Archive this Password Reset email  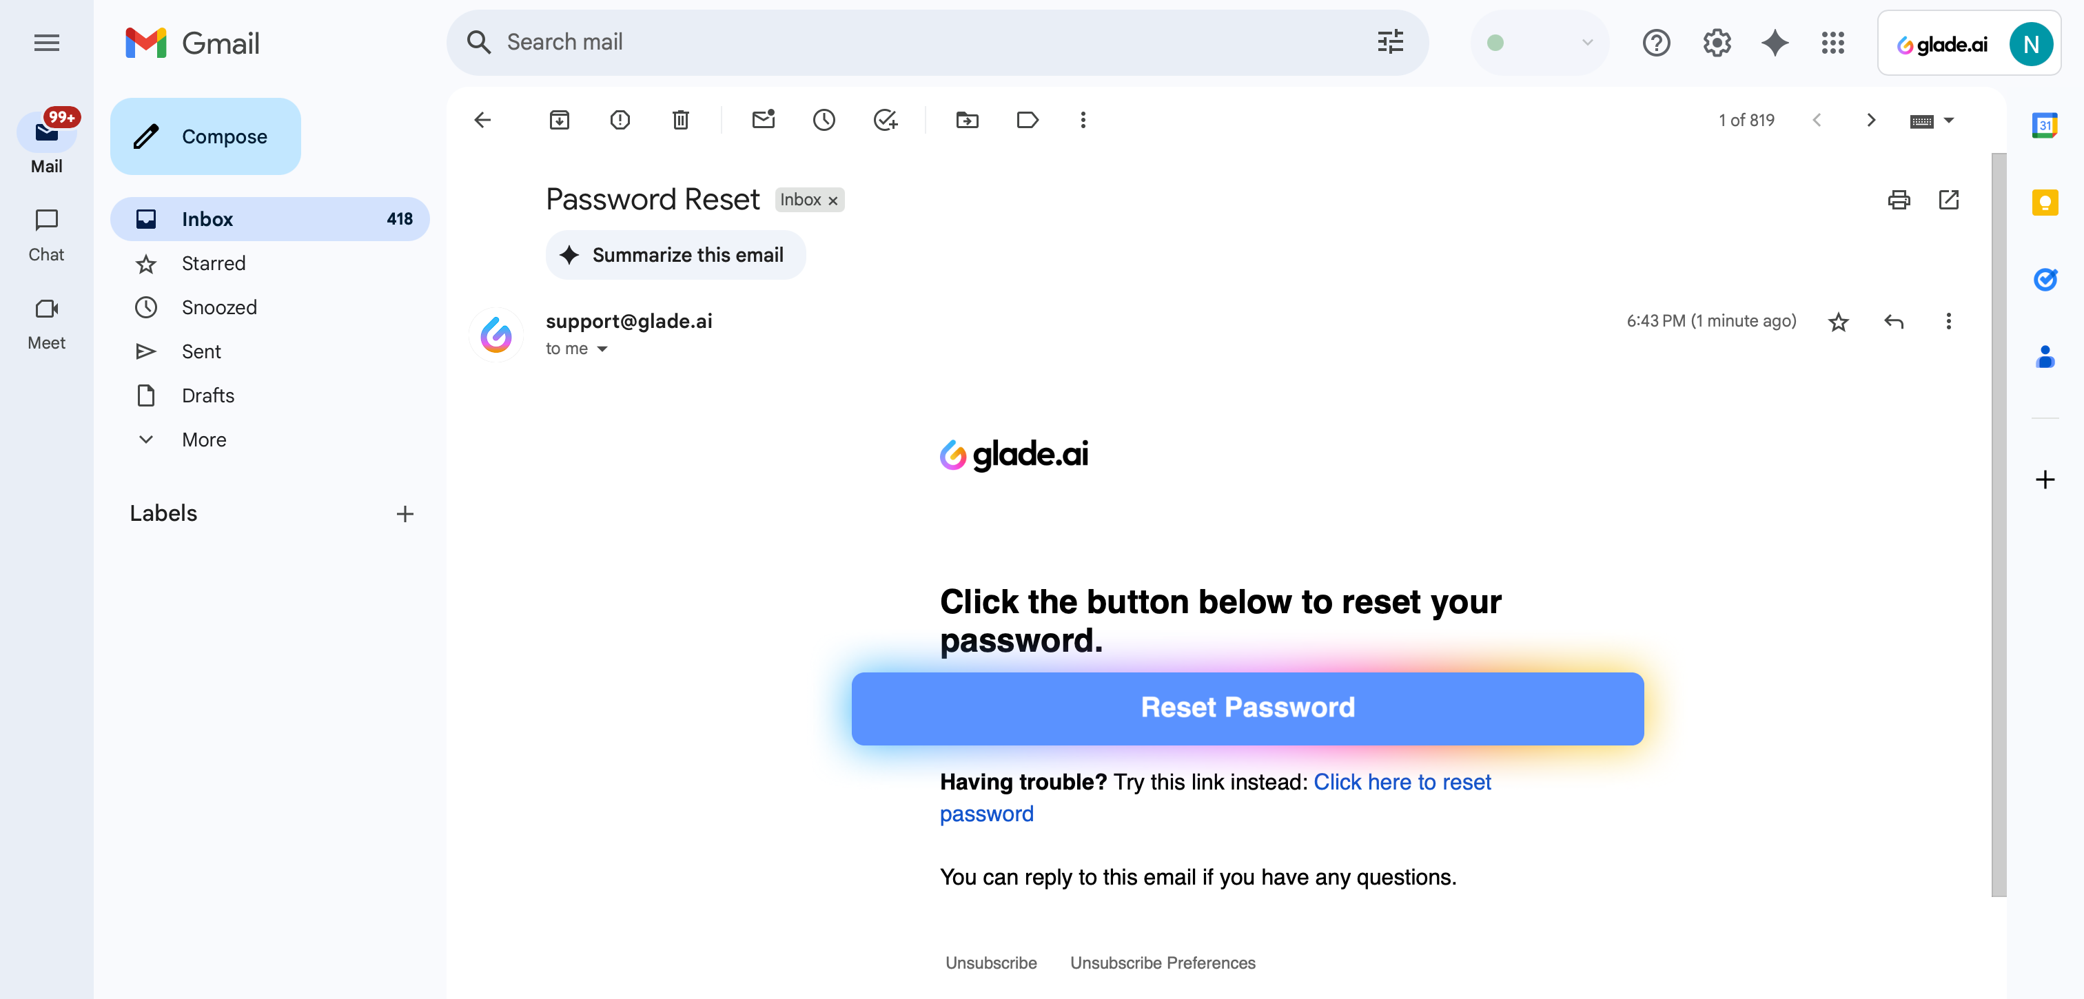[559, 121]
